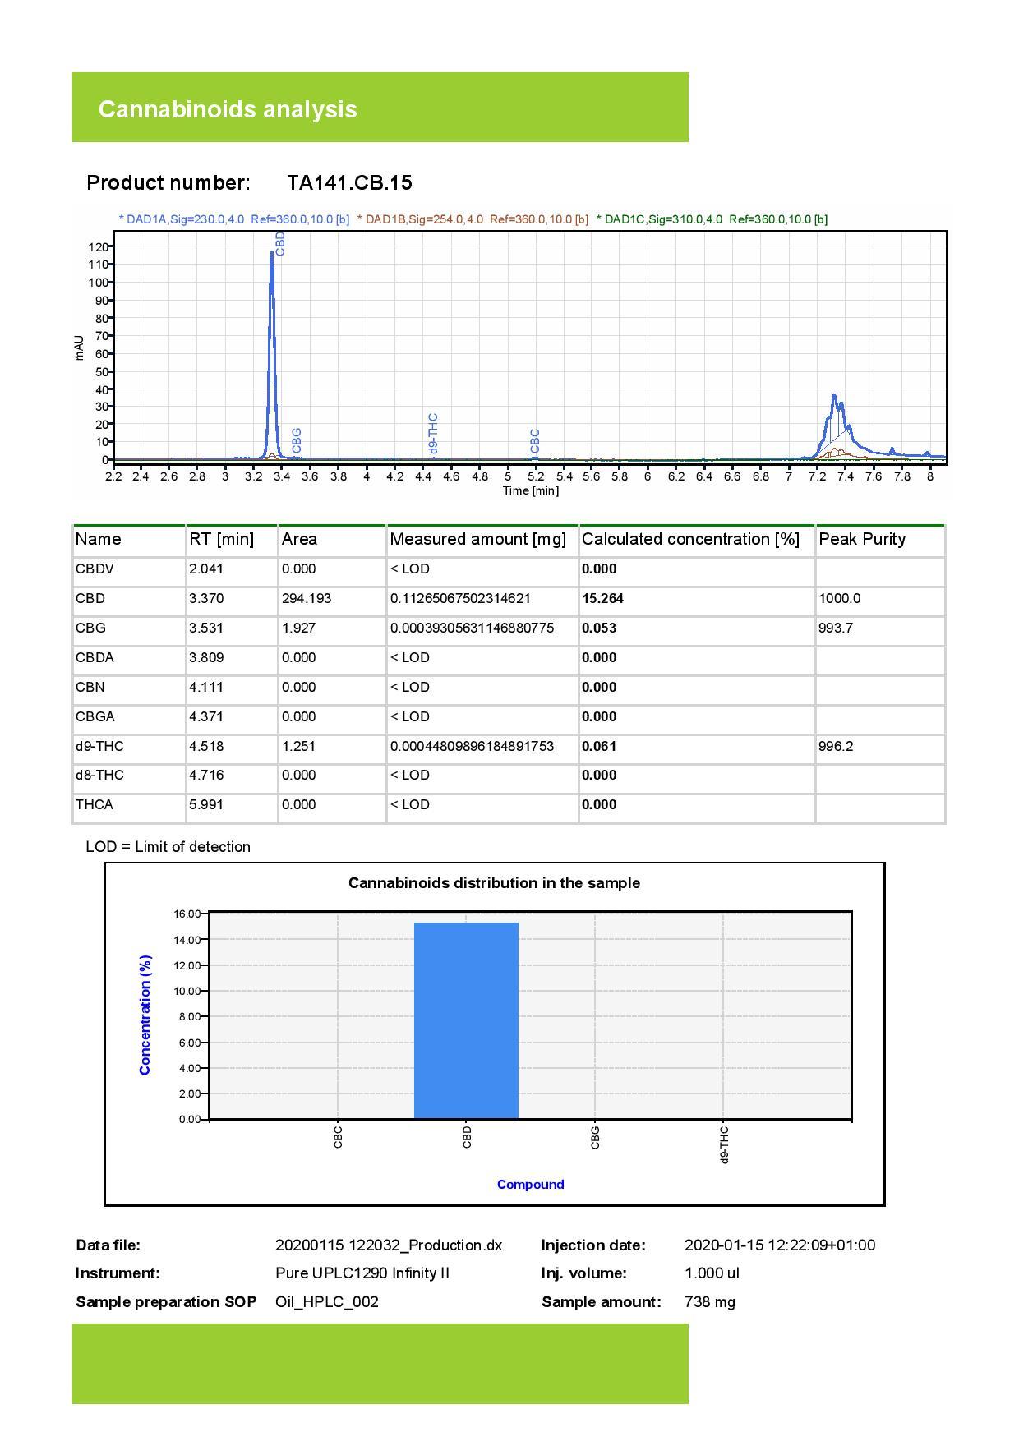Select SOP value Oil_HPLC_002
1019x1441 pixels.
pyautogui.click(x=327, y=1302)
